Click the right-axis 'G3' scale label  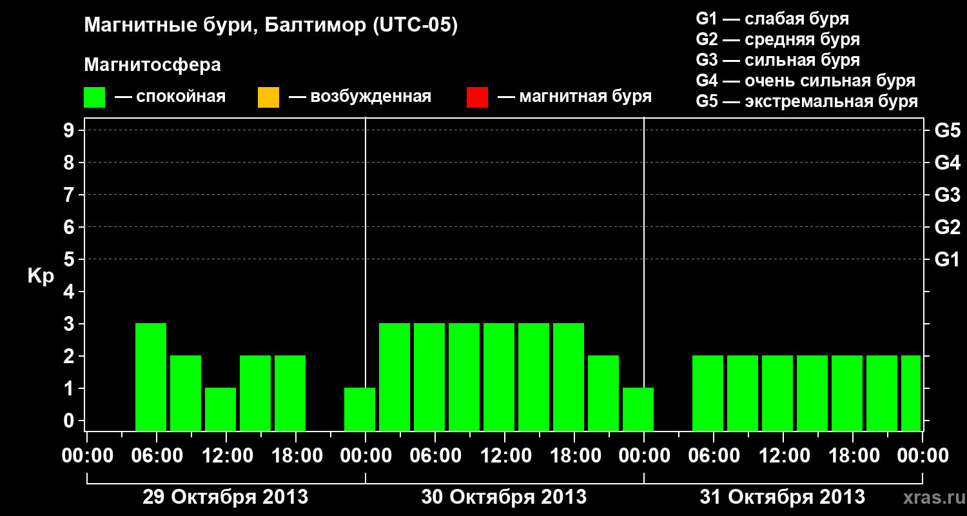click(947, 195)
